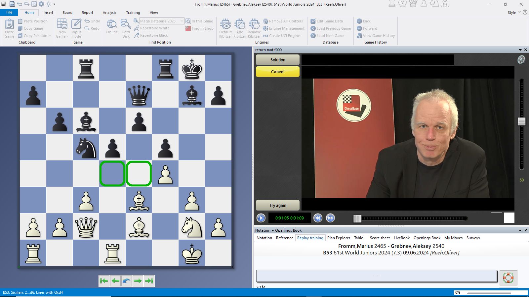The width and height of the screenshot is (529, 297).
Task: Toggle Input mode in the ribbon
Action: point(76,25)
